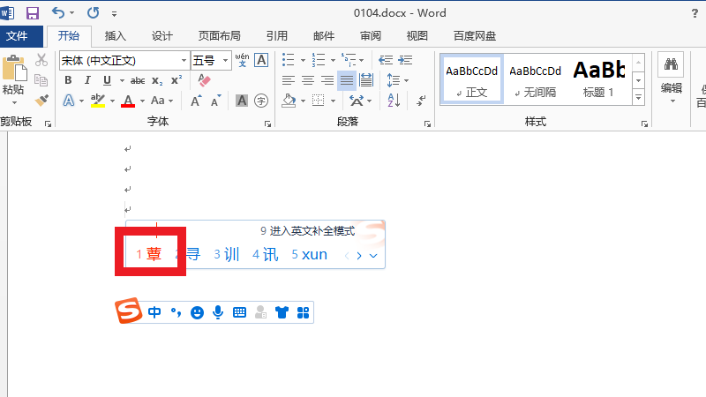Toggle Bold formatting
This screenshot has height=397, width=706.
tap(68, 80)
